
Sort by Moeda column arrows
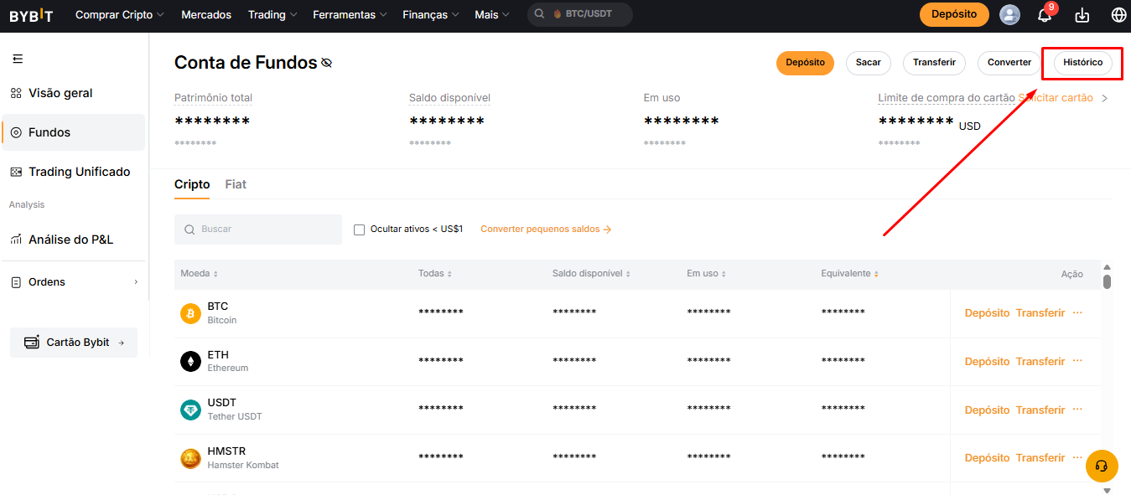[215, 274]
